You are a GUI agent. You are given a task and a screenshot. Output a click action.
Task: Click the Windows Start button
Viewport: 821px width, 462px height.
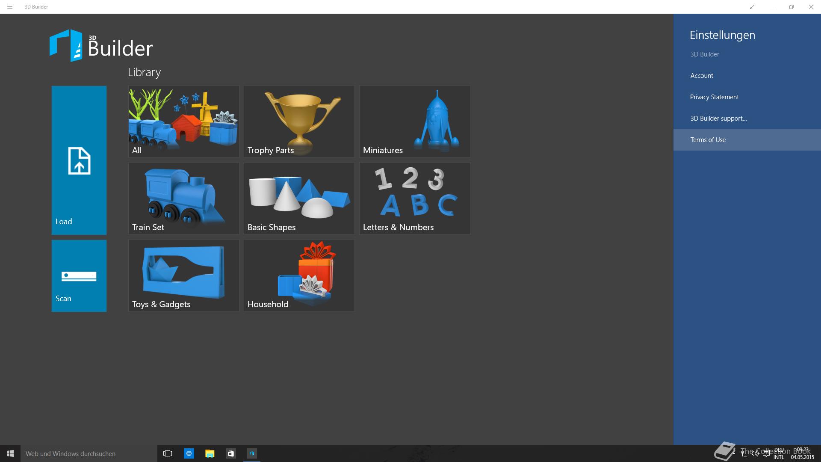10,453
